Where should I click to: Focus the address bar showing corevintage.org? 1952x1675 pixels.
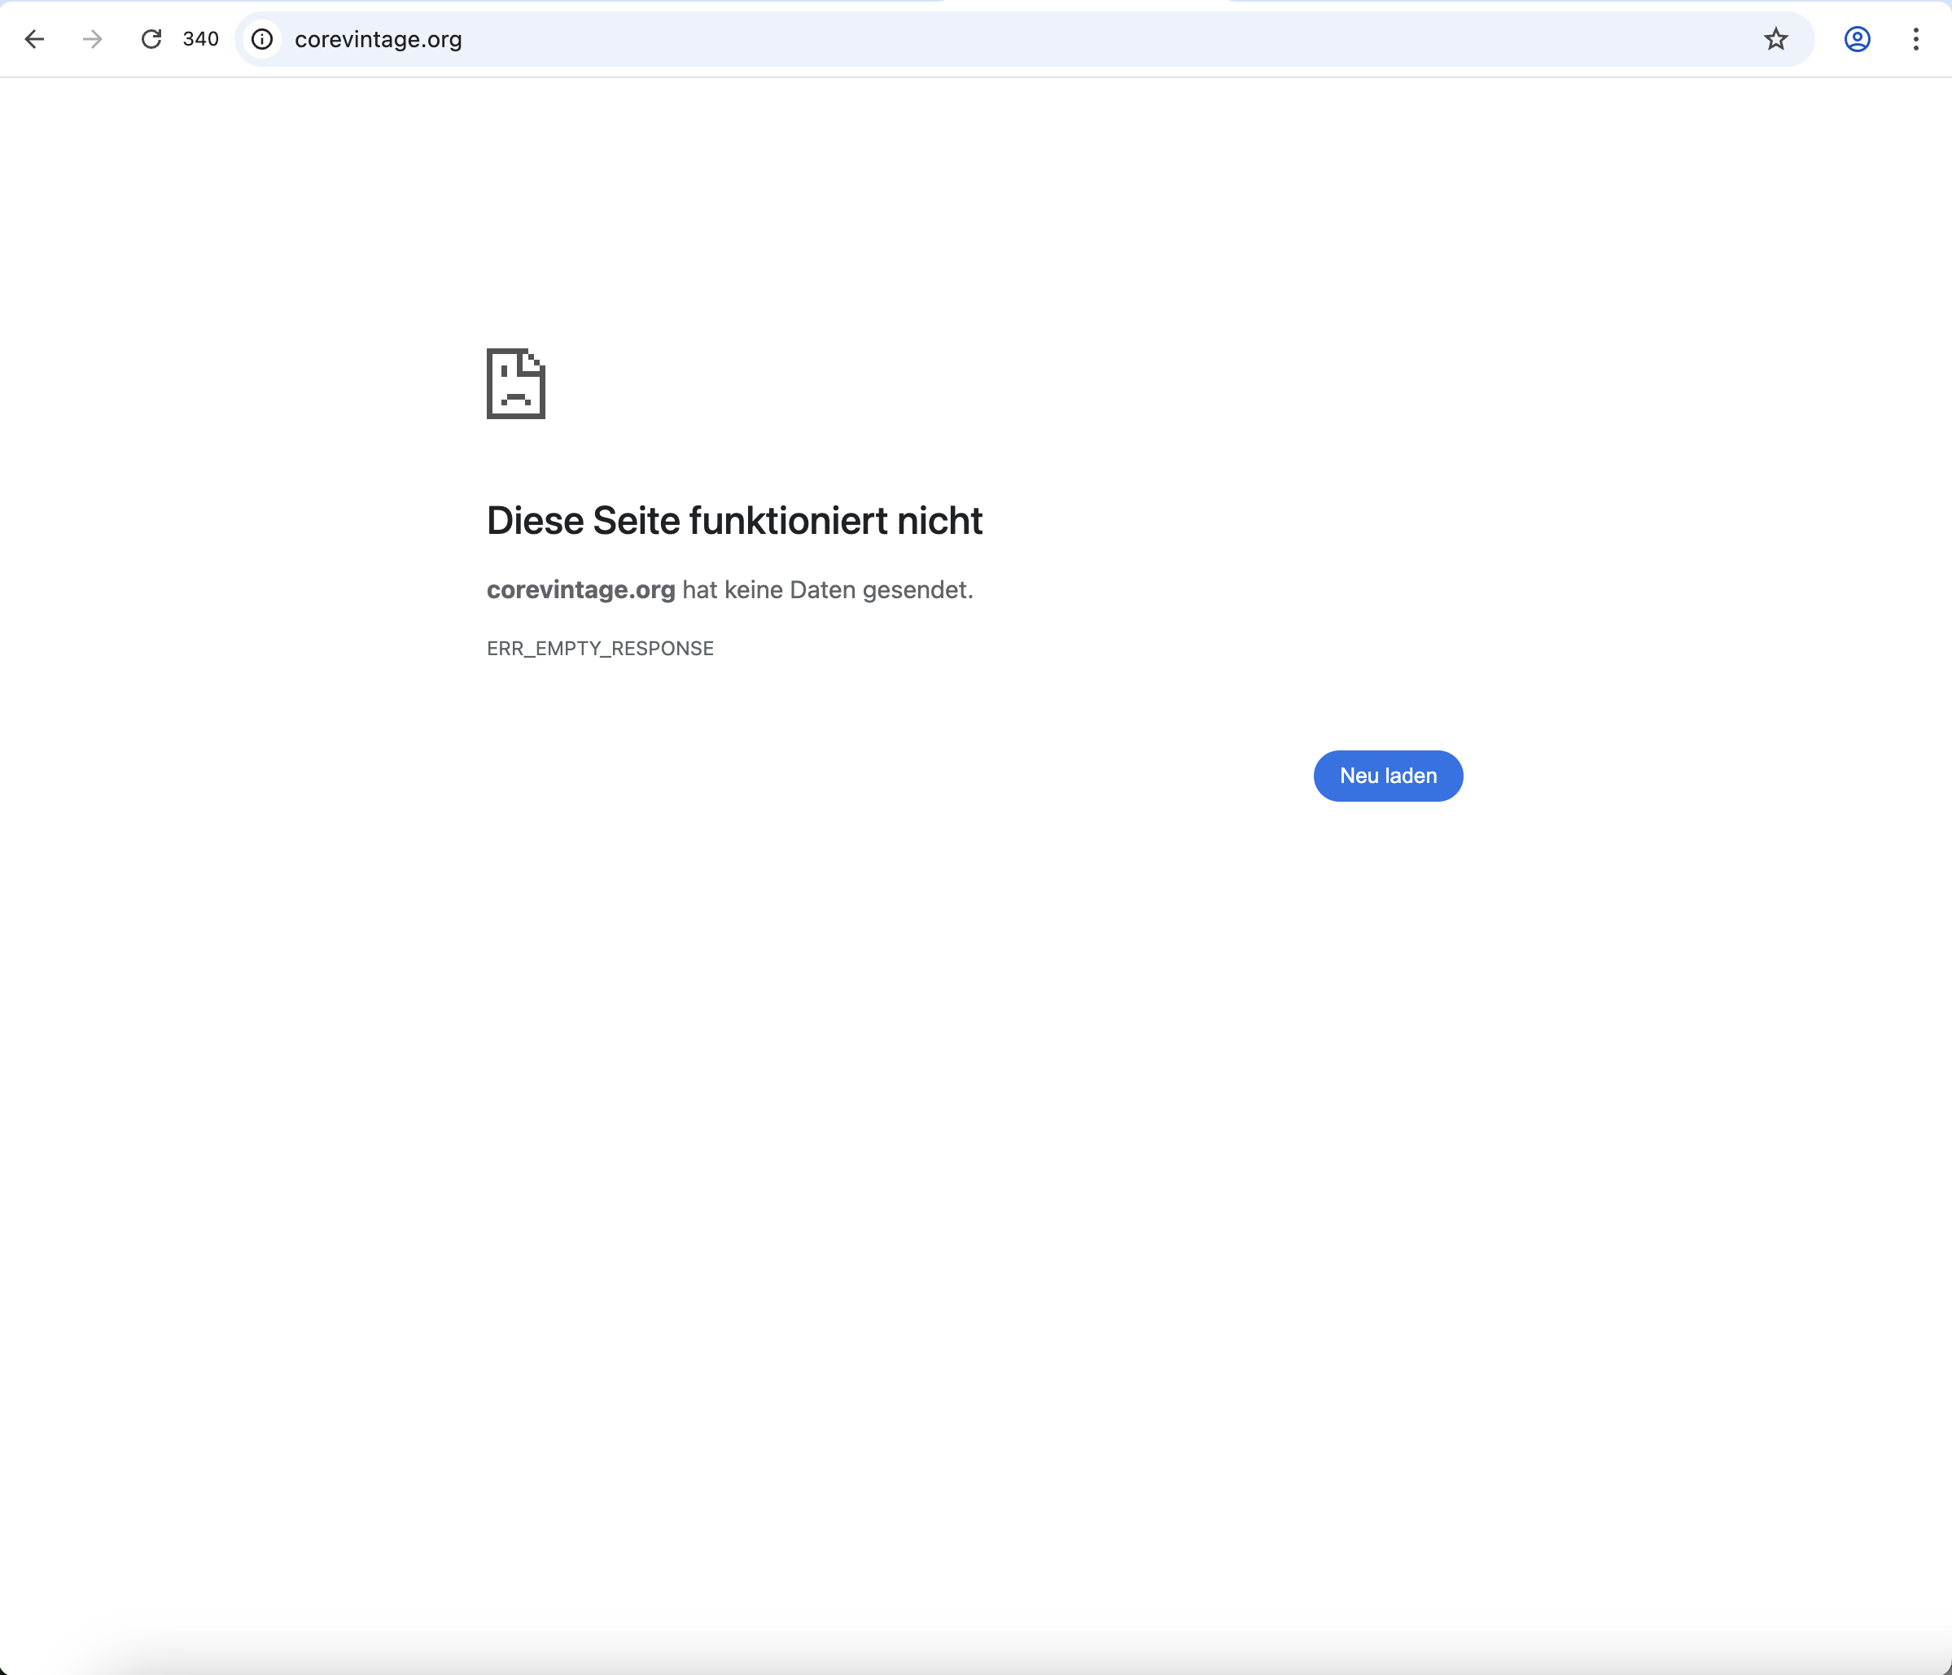[1024, 38]
